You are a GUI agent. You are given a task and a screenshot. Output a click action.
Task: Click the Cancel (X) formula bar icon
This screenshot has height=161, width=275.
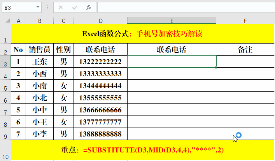[x=61, y=7]
